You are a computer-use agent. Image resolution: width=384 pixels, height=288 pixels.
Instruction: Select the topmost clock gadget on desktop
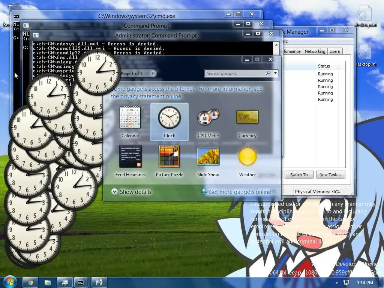(x=97, y=73)
